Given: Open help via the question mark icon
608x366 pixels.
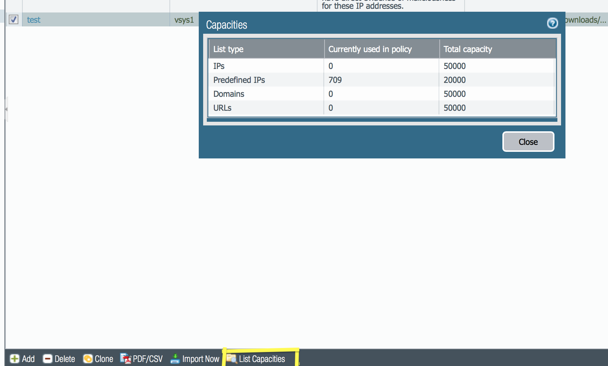Looking at the screenshot, I should click(553, 23).
